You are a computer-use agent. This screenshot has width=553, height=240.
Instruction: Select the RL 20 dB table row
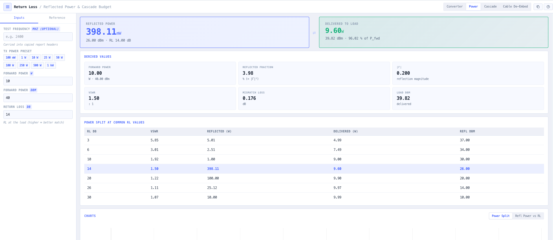coord(314,178)
